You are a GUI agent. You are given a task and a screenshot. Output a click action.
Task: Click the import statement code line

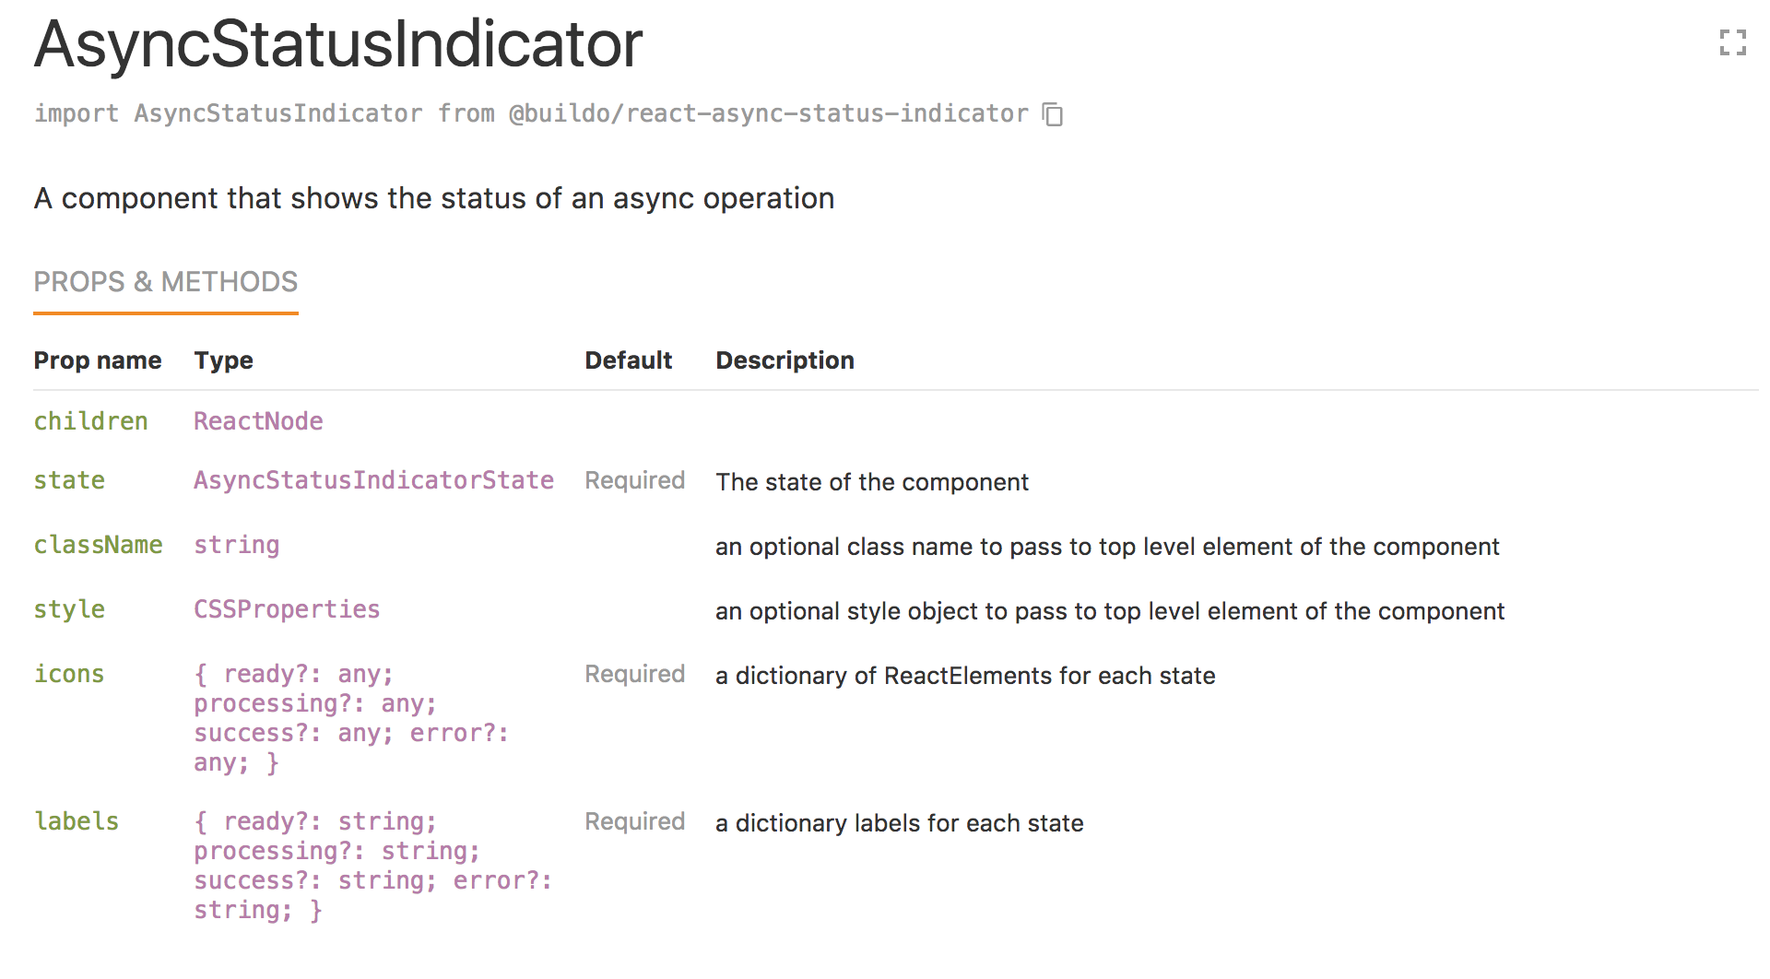tap(531, 113)
